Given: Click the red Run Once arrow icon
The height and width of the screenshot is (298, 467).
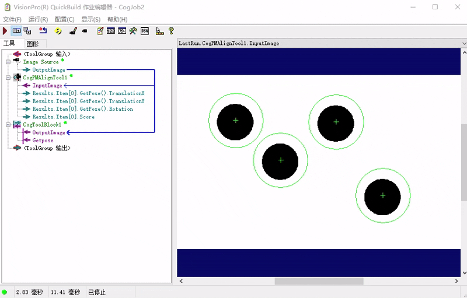Looking at the screenshot, I should tap(5, 31).
